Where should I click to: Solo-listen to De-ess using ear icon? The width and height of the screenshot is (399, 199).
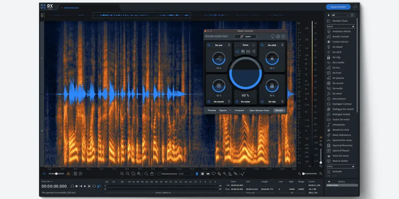tap(229, 45)
